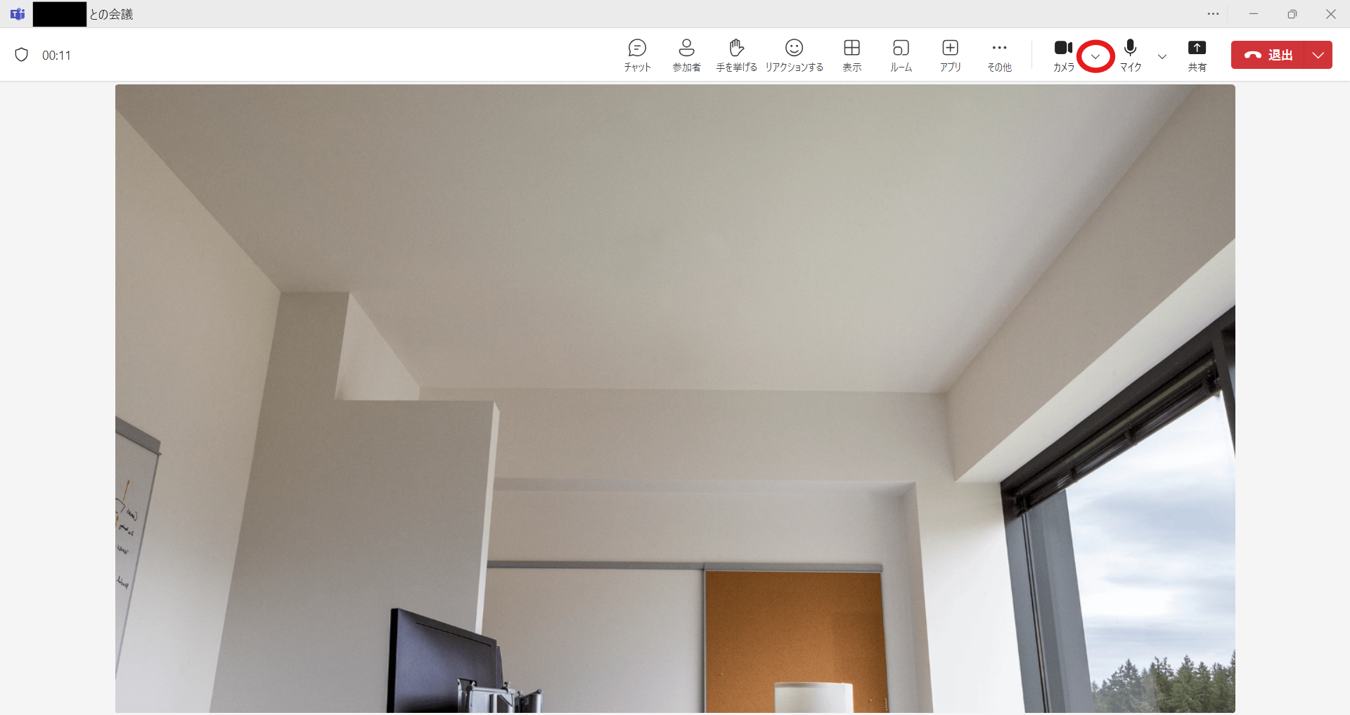Turn off the カメラ camera
The image size is (1350, 715).
pyautogui.click(x=1063, y=55)
